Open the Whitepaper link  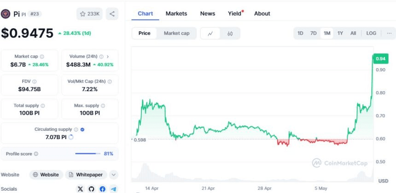click(86, 175)
